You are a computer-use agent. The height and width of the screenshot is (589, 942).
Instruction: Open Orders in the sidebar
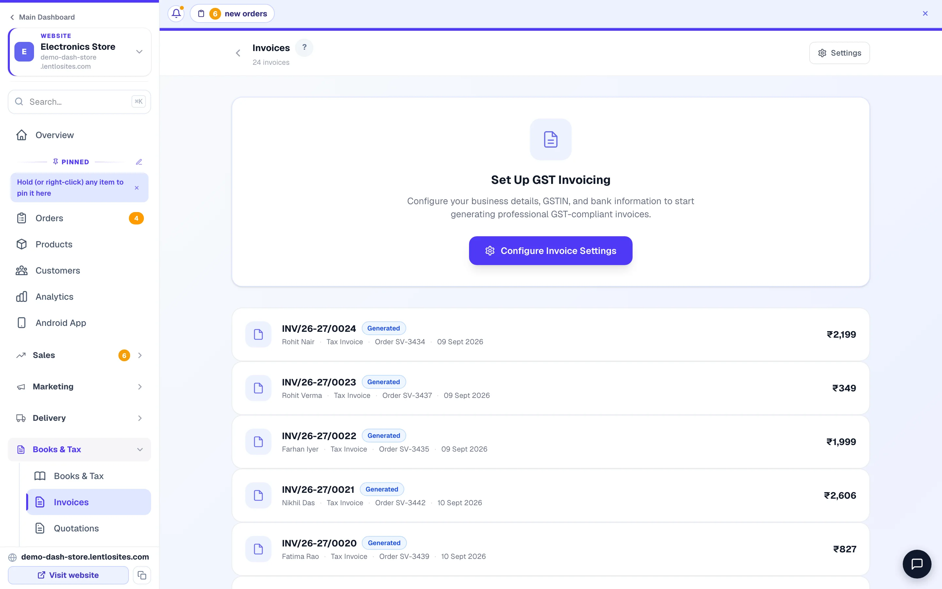click(79, 218)
